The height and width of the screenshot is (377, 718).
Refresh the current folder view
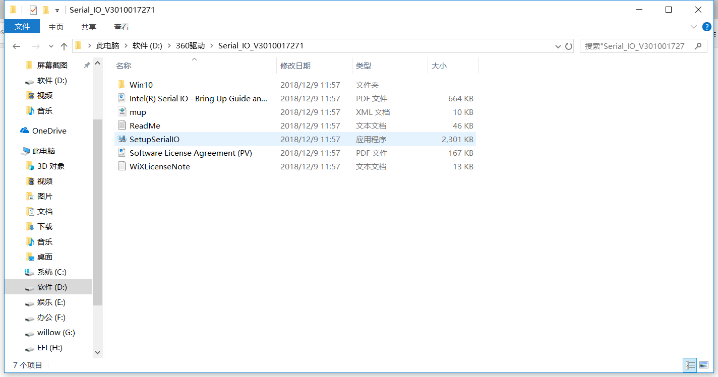(569, 46)
